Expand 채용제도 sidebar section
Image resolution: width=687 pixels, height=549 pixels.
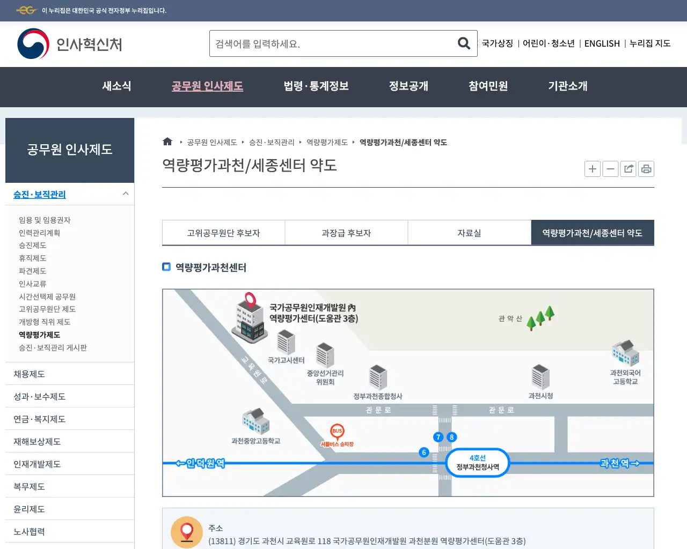70,374
